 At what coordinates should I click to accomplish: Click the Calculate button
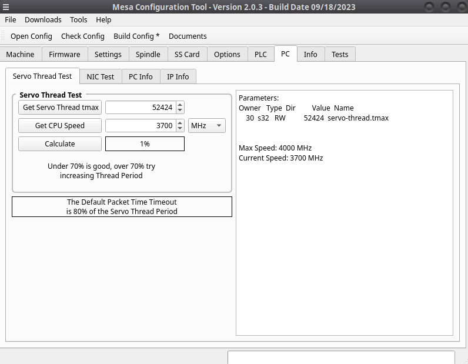tap(60, 144)
